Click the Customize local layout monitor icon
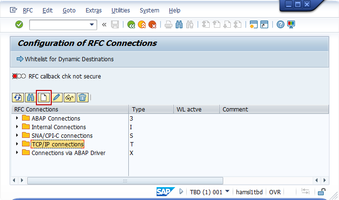This screenshot has width=339, height=200. coord(291,24)
